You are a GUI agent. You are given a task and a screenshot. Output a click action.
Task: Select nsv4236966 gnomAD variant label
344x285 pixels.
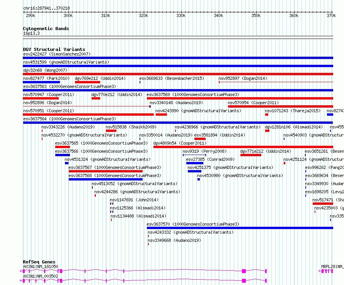(218, 127)
